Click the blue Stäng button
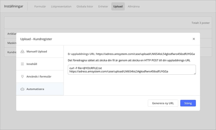Viewport: 216px width, 130px height. click(x=188, y=103)
